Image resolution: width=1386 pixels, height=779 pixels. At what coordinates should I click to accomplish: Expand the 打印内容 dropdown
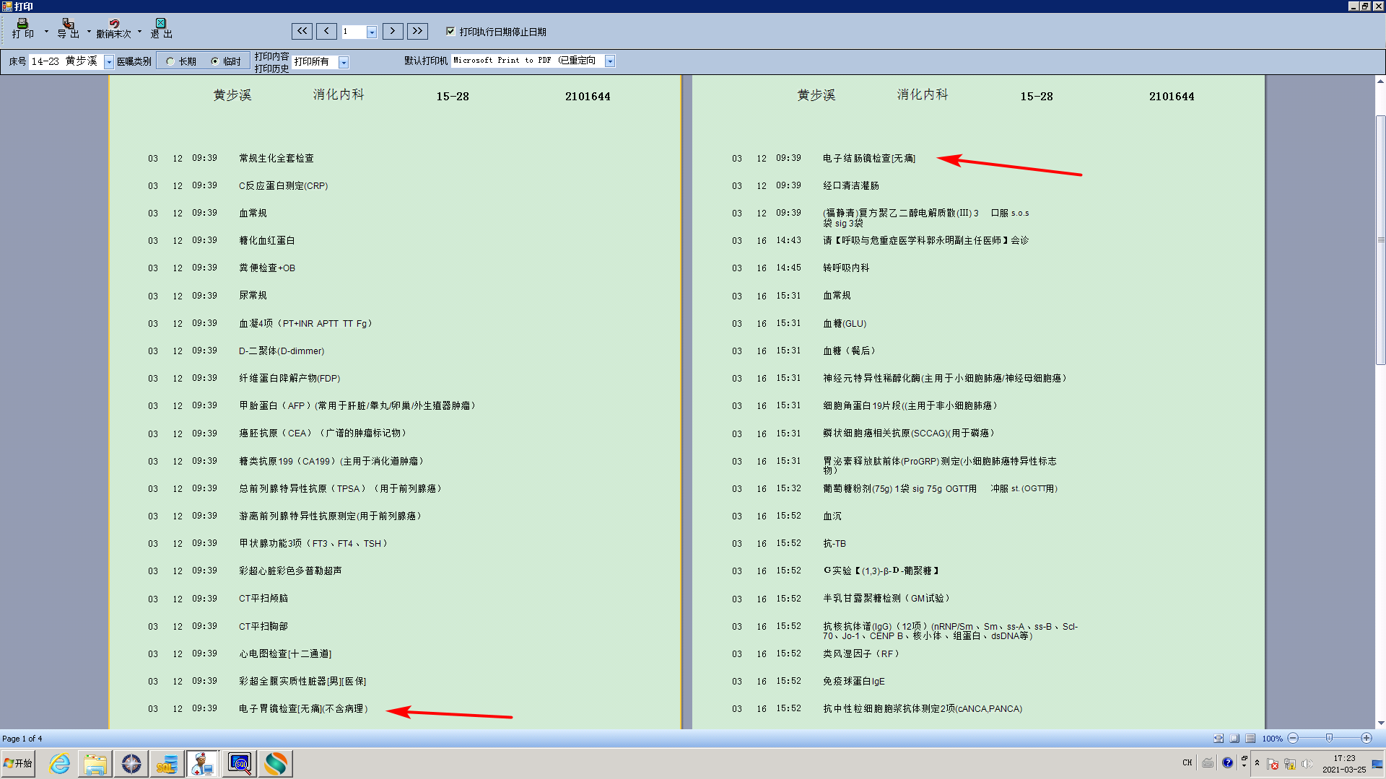click(344, 62)
